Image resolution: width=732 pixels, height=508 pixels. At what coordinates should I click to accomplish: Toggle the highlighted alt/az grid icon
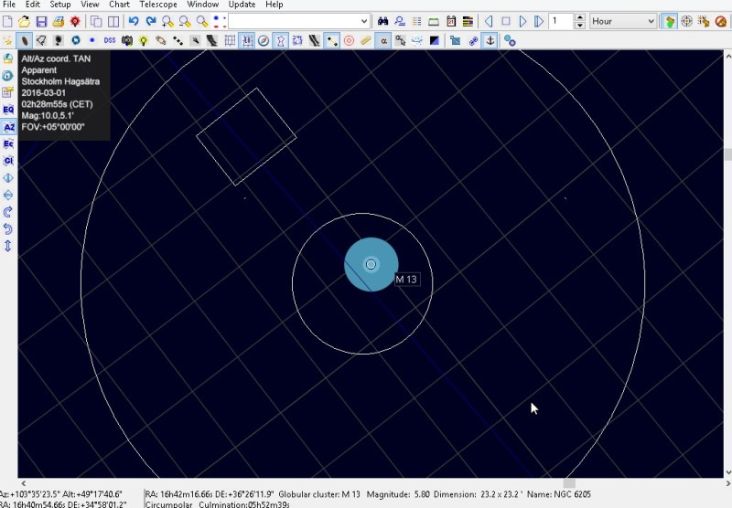[246, 41]
